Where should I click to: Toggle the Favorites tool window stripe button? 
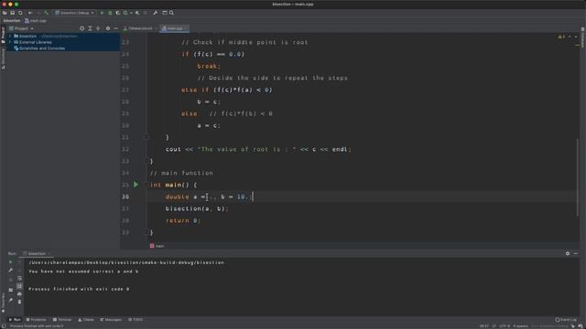coord(3,302)
